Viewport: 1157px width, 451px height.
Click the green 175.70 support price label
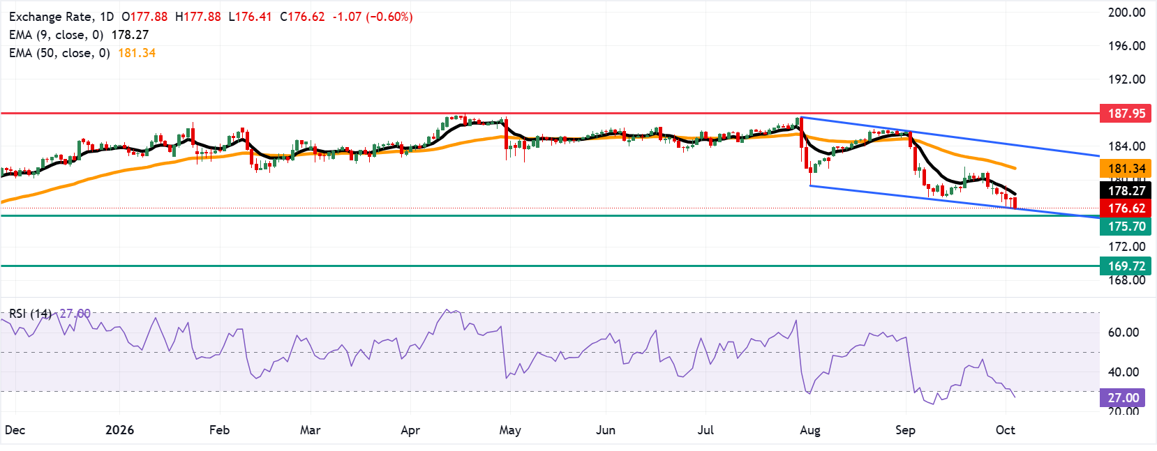pos(1126,226)
